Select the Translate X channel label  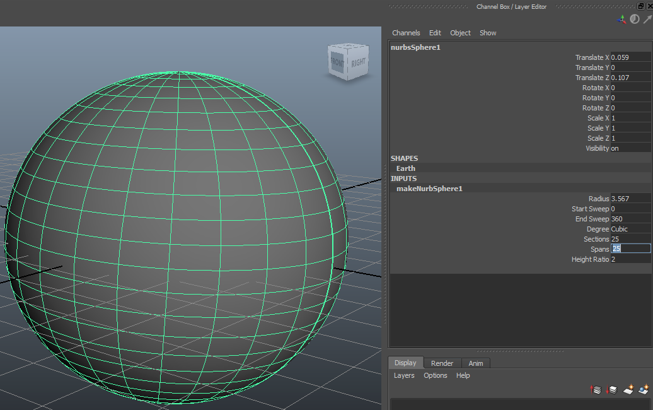(592, 57)
